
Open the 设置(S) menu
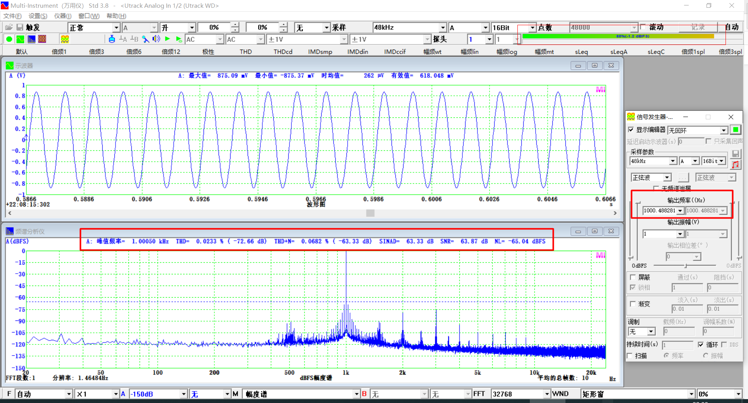click(38, 16)
